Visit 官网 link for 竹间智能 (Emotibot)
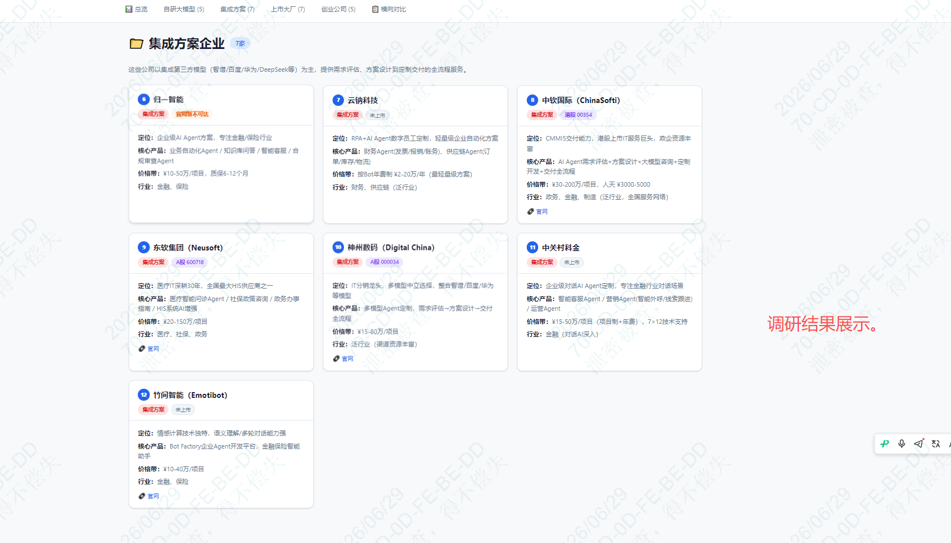 pos(153,496)
